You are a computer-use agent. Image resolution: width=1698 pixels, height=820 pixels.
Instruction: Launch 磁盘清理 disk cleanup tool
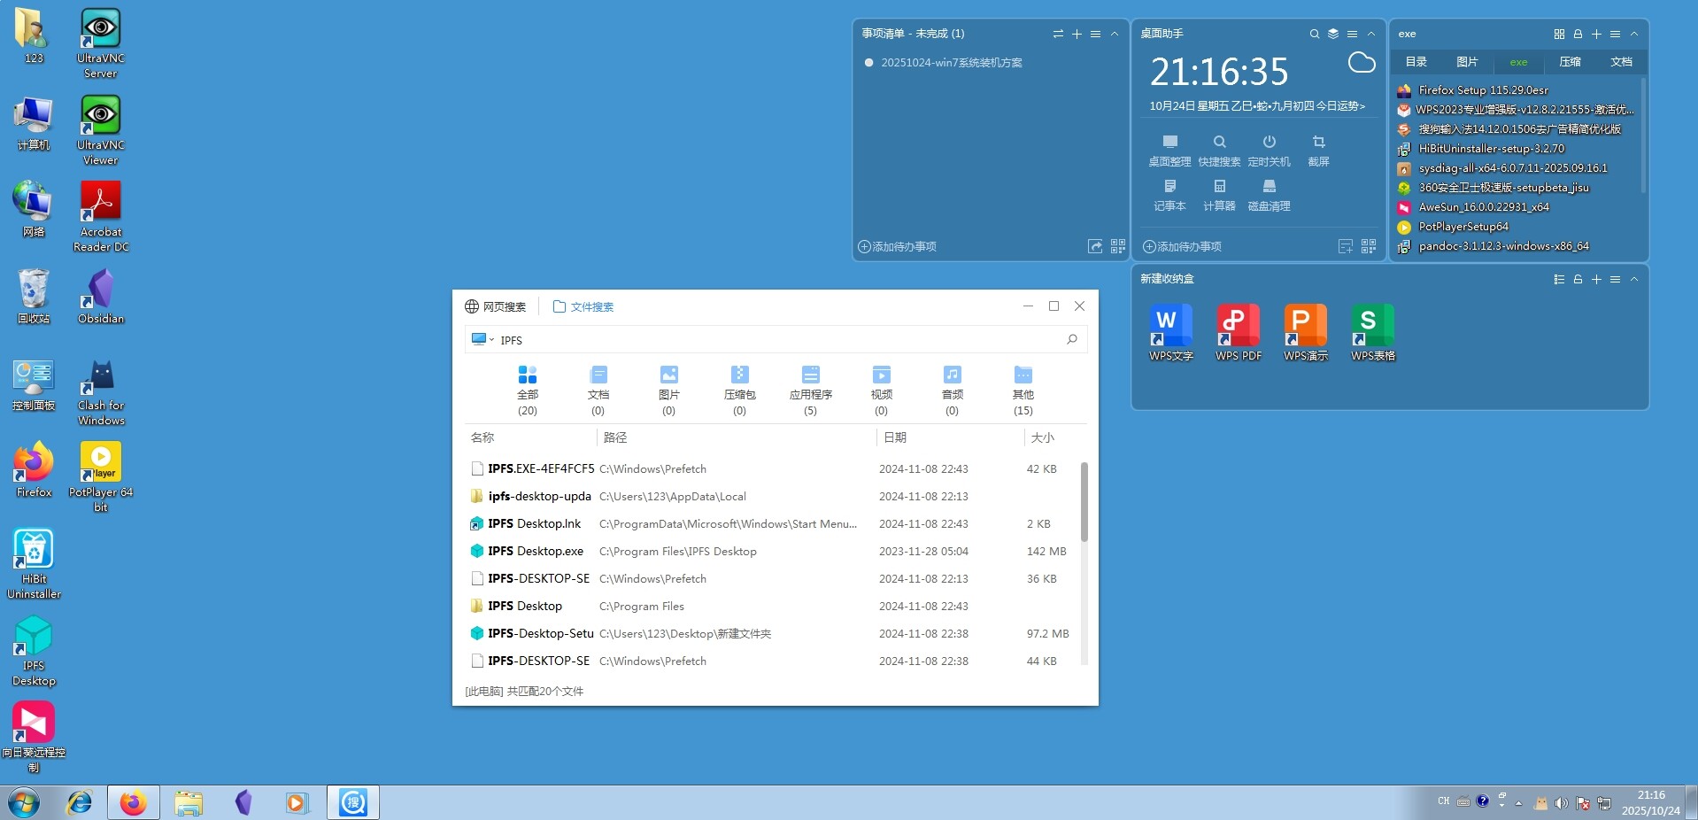click(1269, 193)
